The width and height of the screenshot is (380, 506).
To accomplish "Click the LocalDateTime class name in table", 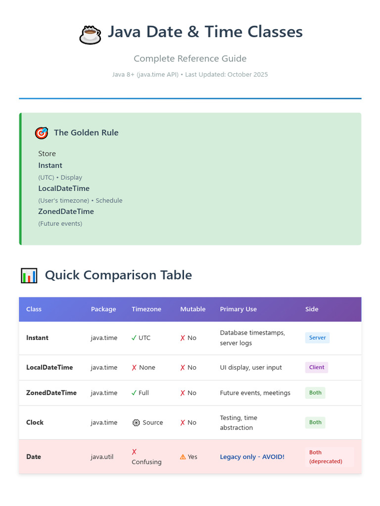I will pyautogui.click(x=49, y=368).
